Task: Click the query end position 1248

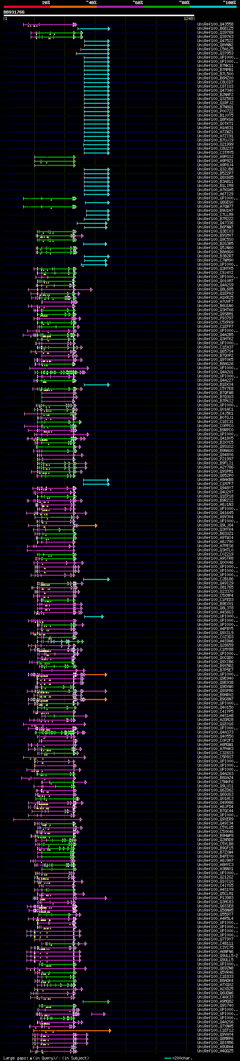Action: (x=188, y=18)
